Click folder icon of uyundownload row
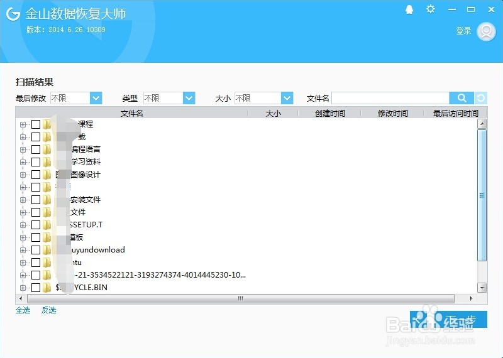Screen dimensions: 503x358 pyautogui.click(x=47, y=250)
